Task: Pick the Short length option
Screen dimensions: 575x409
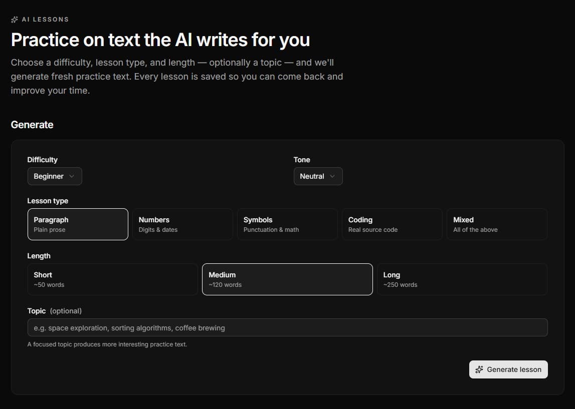Action: pyautogui.click(x=113, y=279)
